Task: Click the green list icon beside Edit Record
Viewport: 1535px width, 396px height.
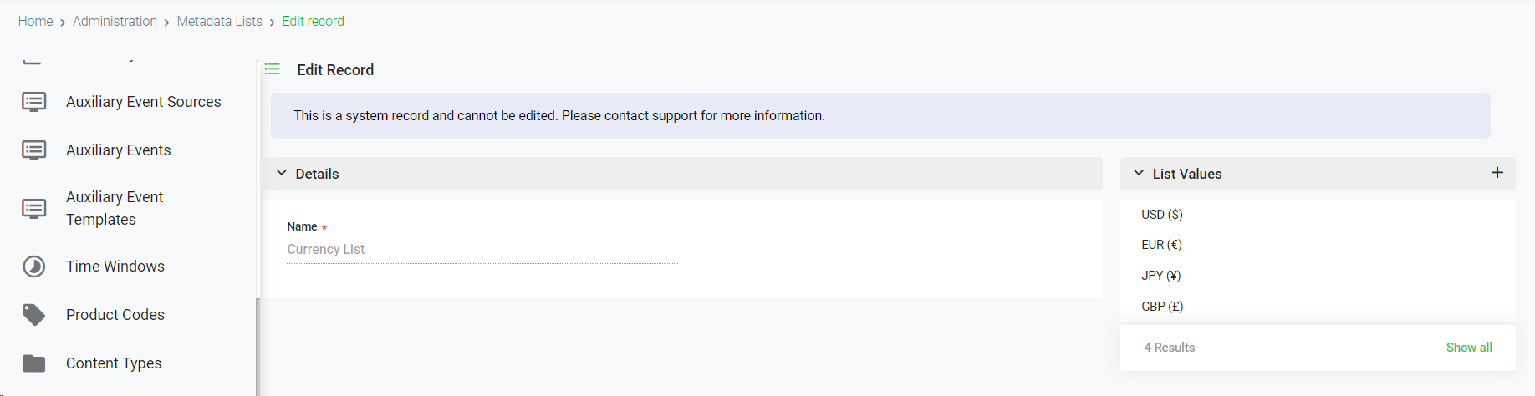Action: pyautogui.click(x=273, y=69)
